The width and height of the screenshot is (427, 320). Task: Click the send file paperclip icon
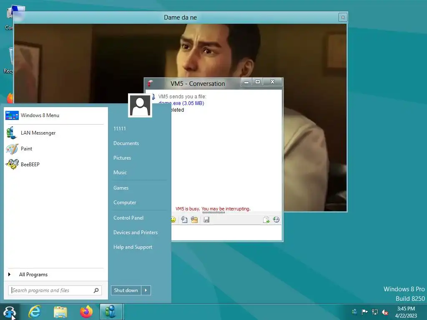click(184, 220)
